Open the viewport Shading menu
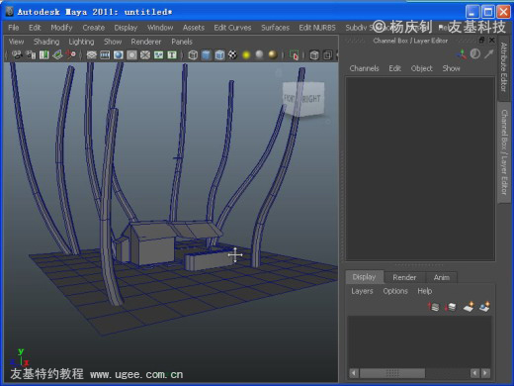 pyautogui.click(x=46, y=42)
